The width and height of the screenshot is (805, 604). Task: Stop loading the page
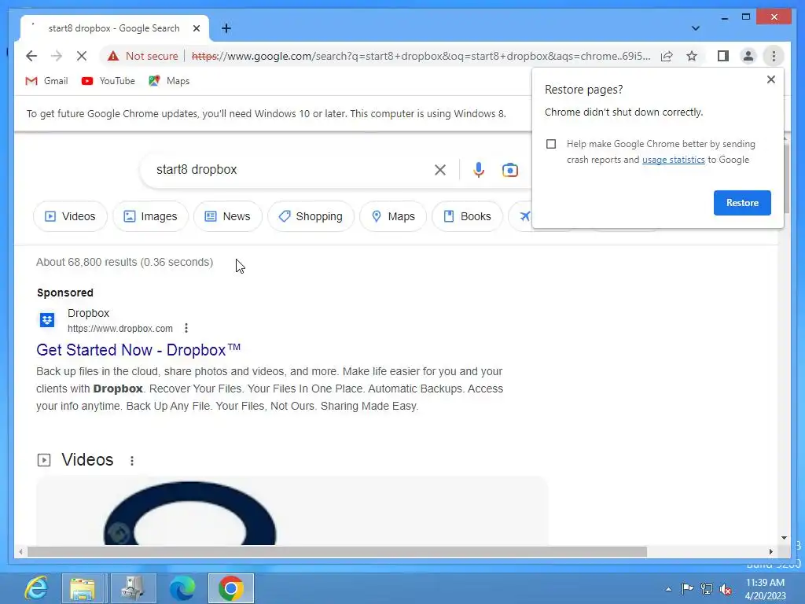point(82,56)
